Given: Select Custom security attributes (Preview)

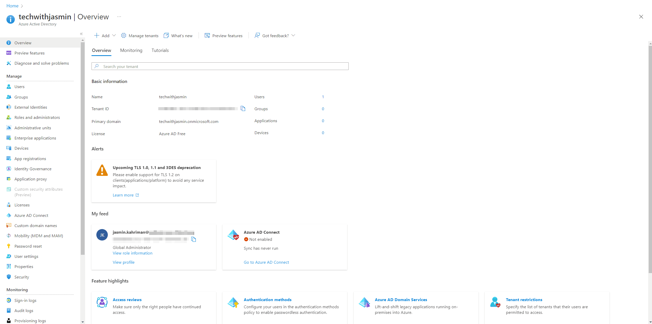Looking at the screenshot, I should pos(38,192).
